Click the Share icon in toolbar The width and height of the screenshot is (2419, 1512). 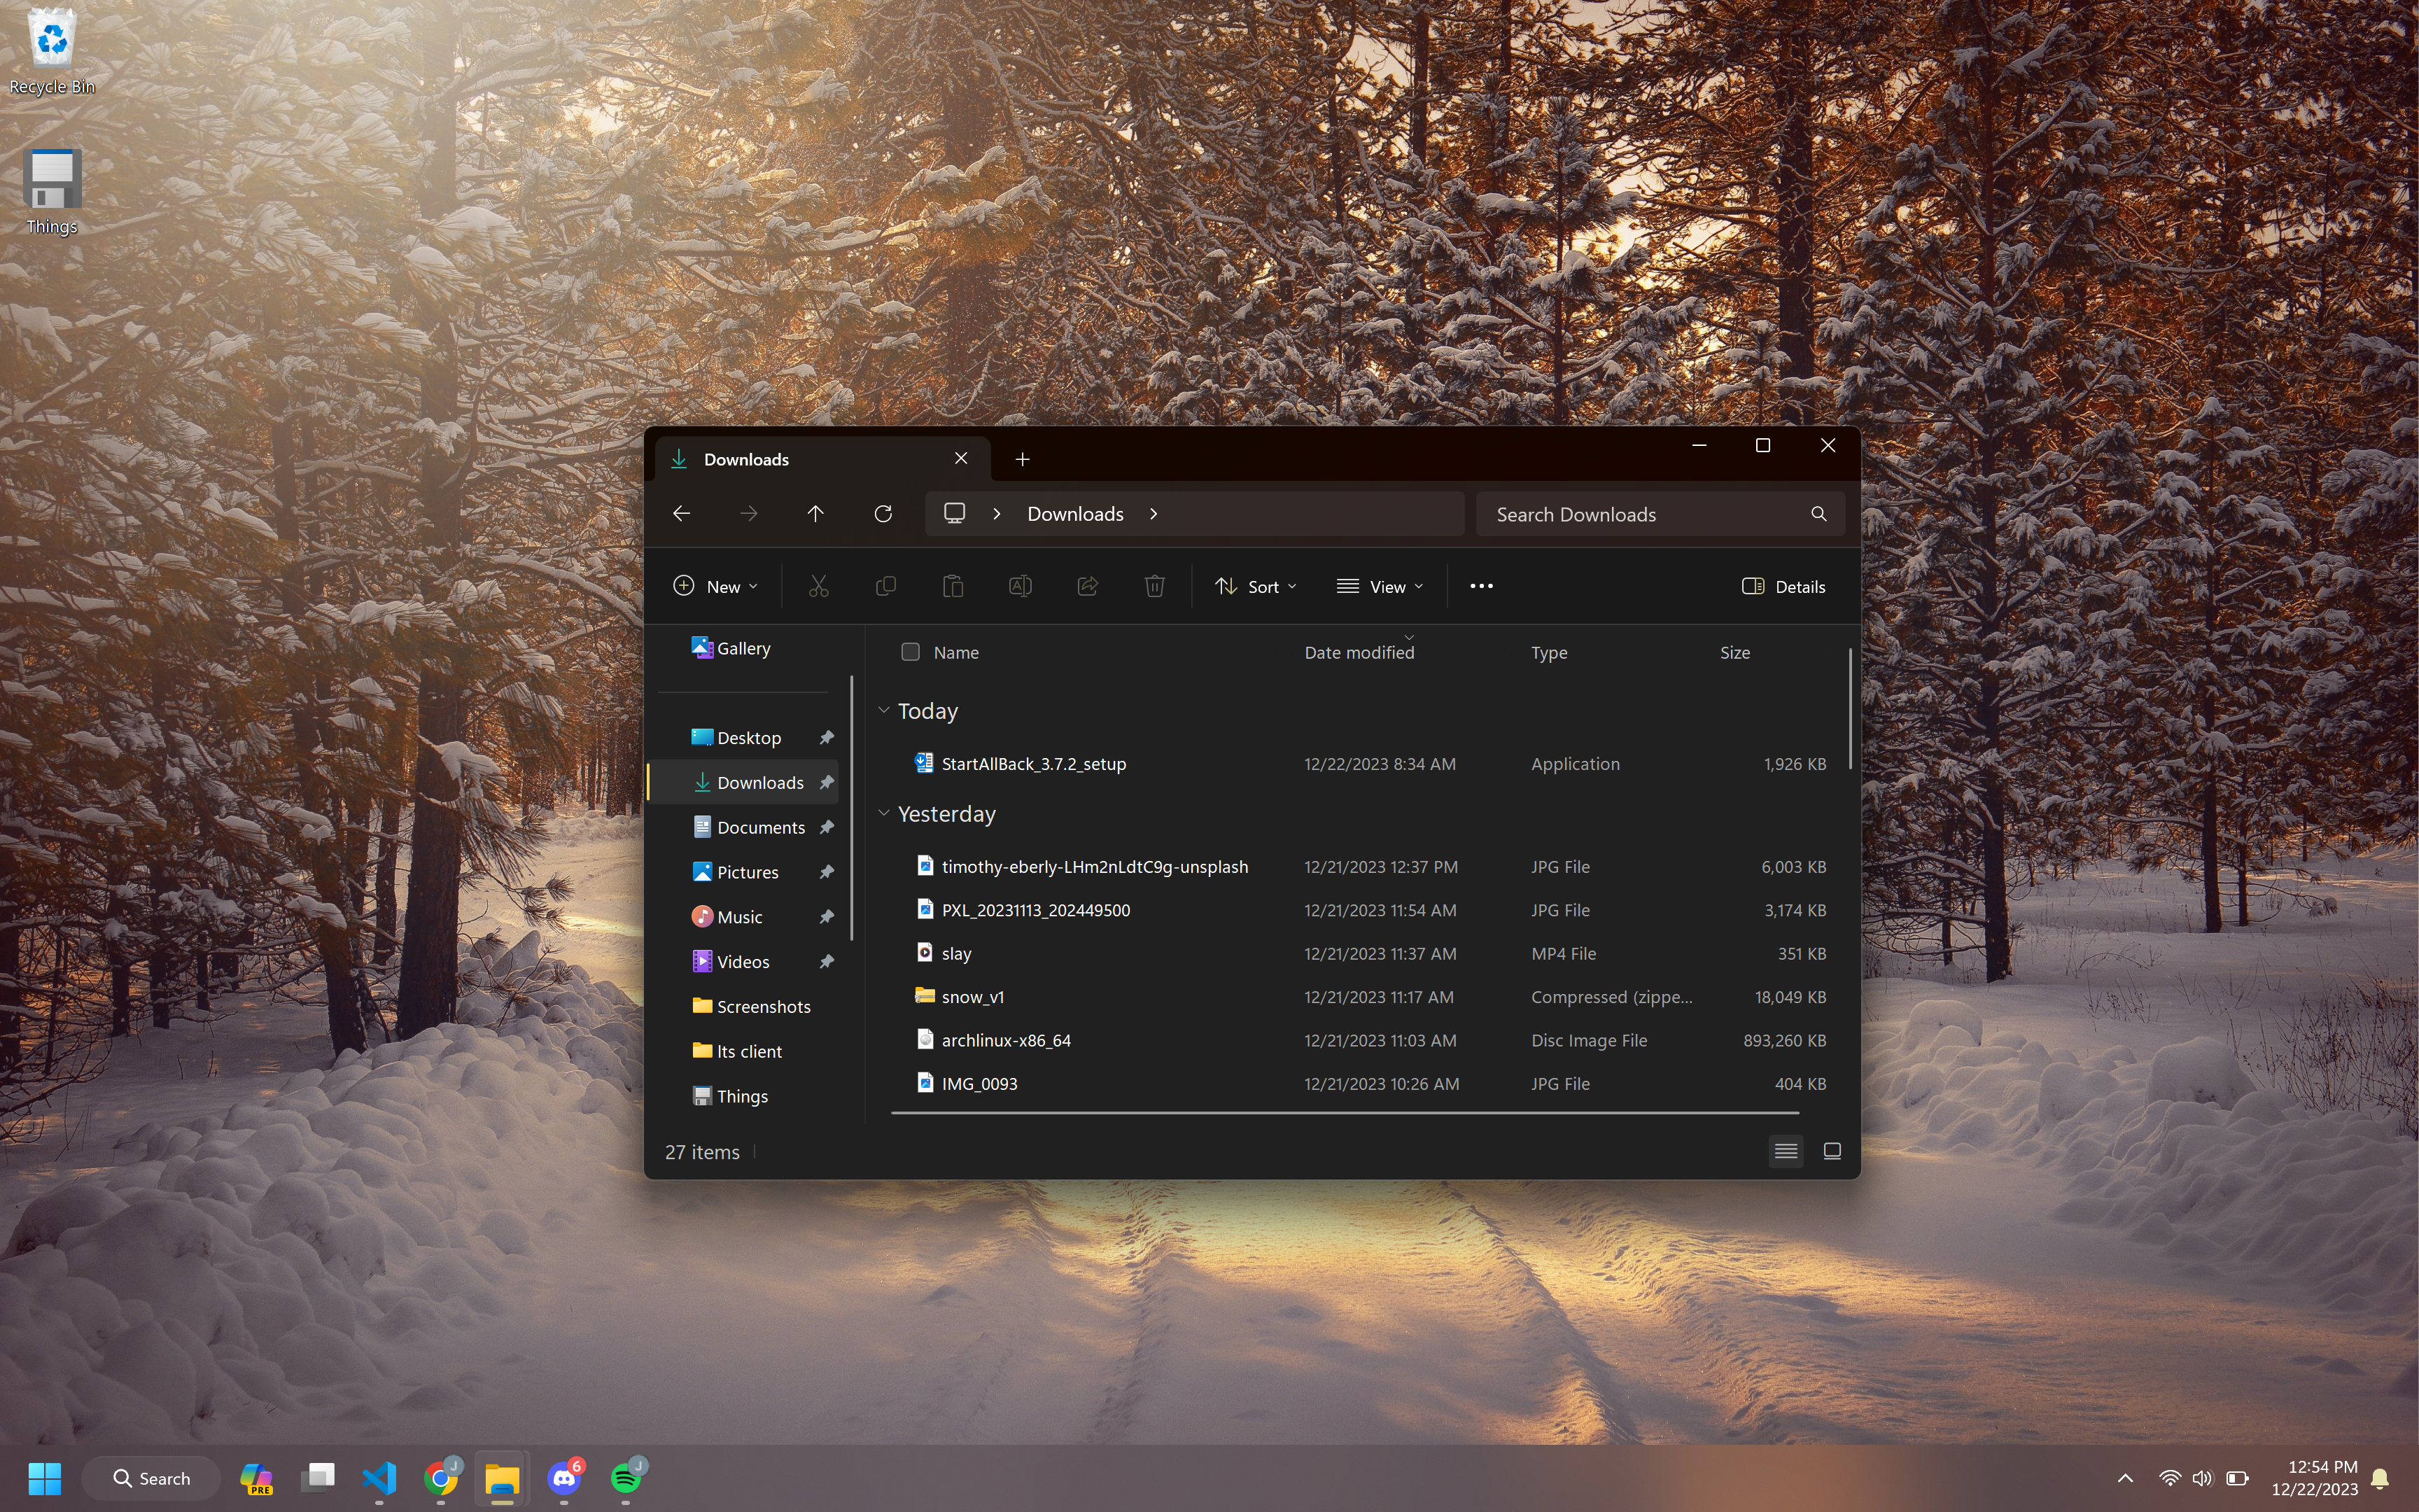tap(1086, 586)
